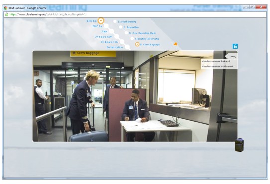Select the BMC BG radio circle

pyautogui.click(x=101, y=21)
